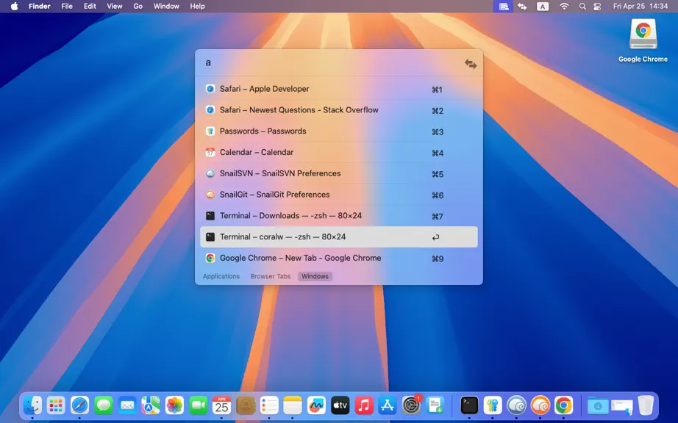This screenshot has height=423, width=678.
Task: Open Music app in the Dock
Action: 364,405
